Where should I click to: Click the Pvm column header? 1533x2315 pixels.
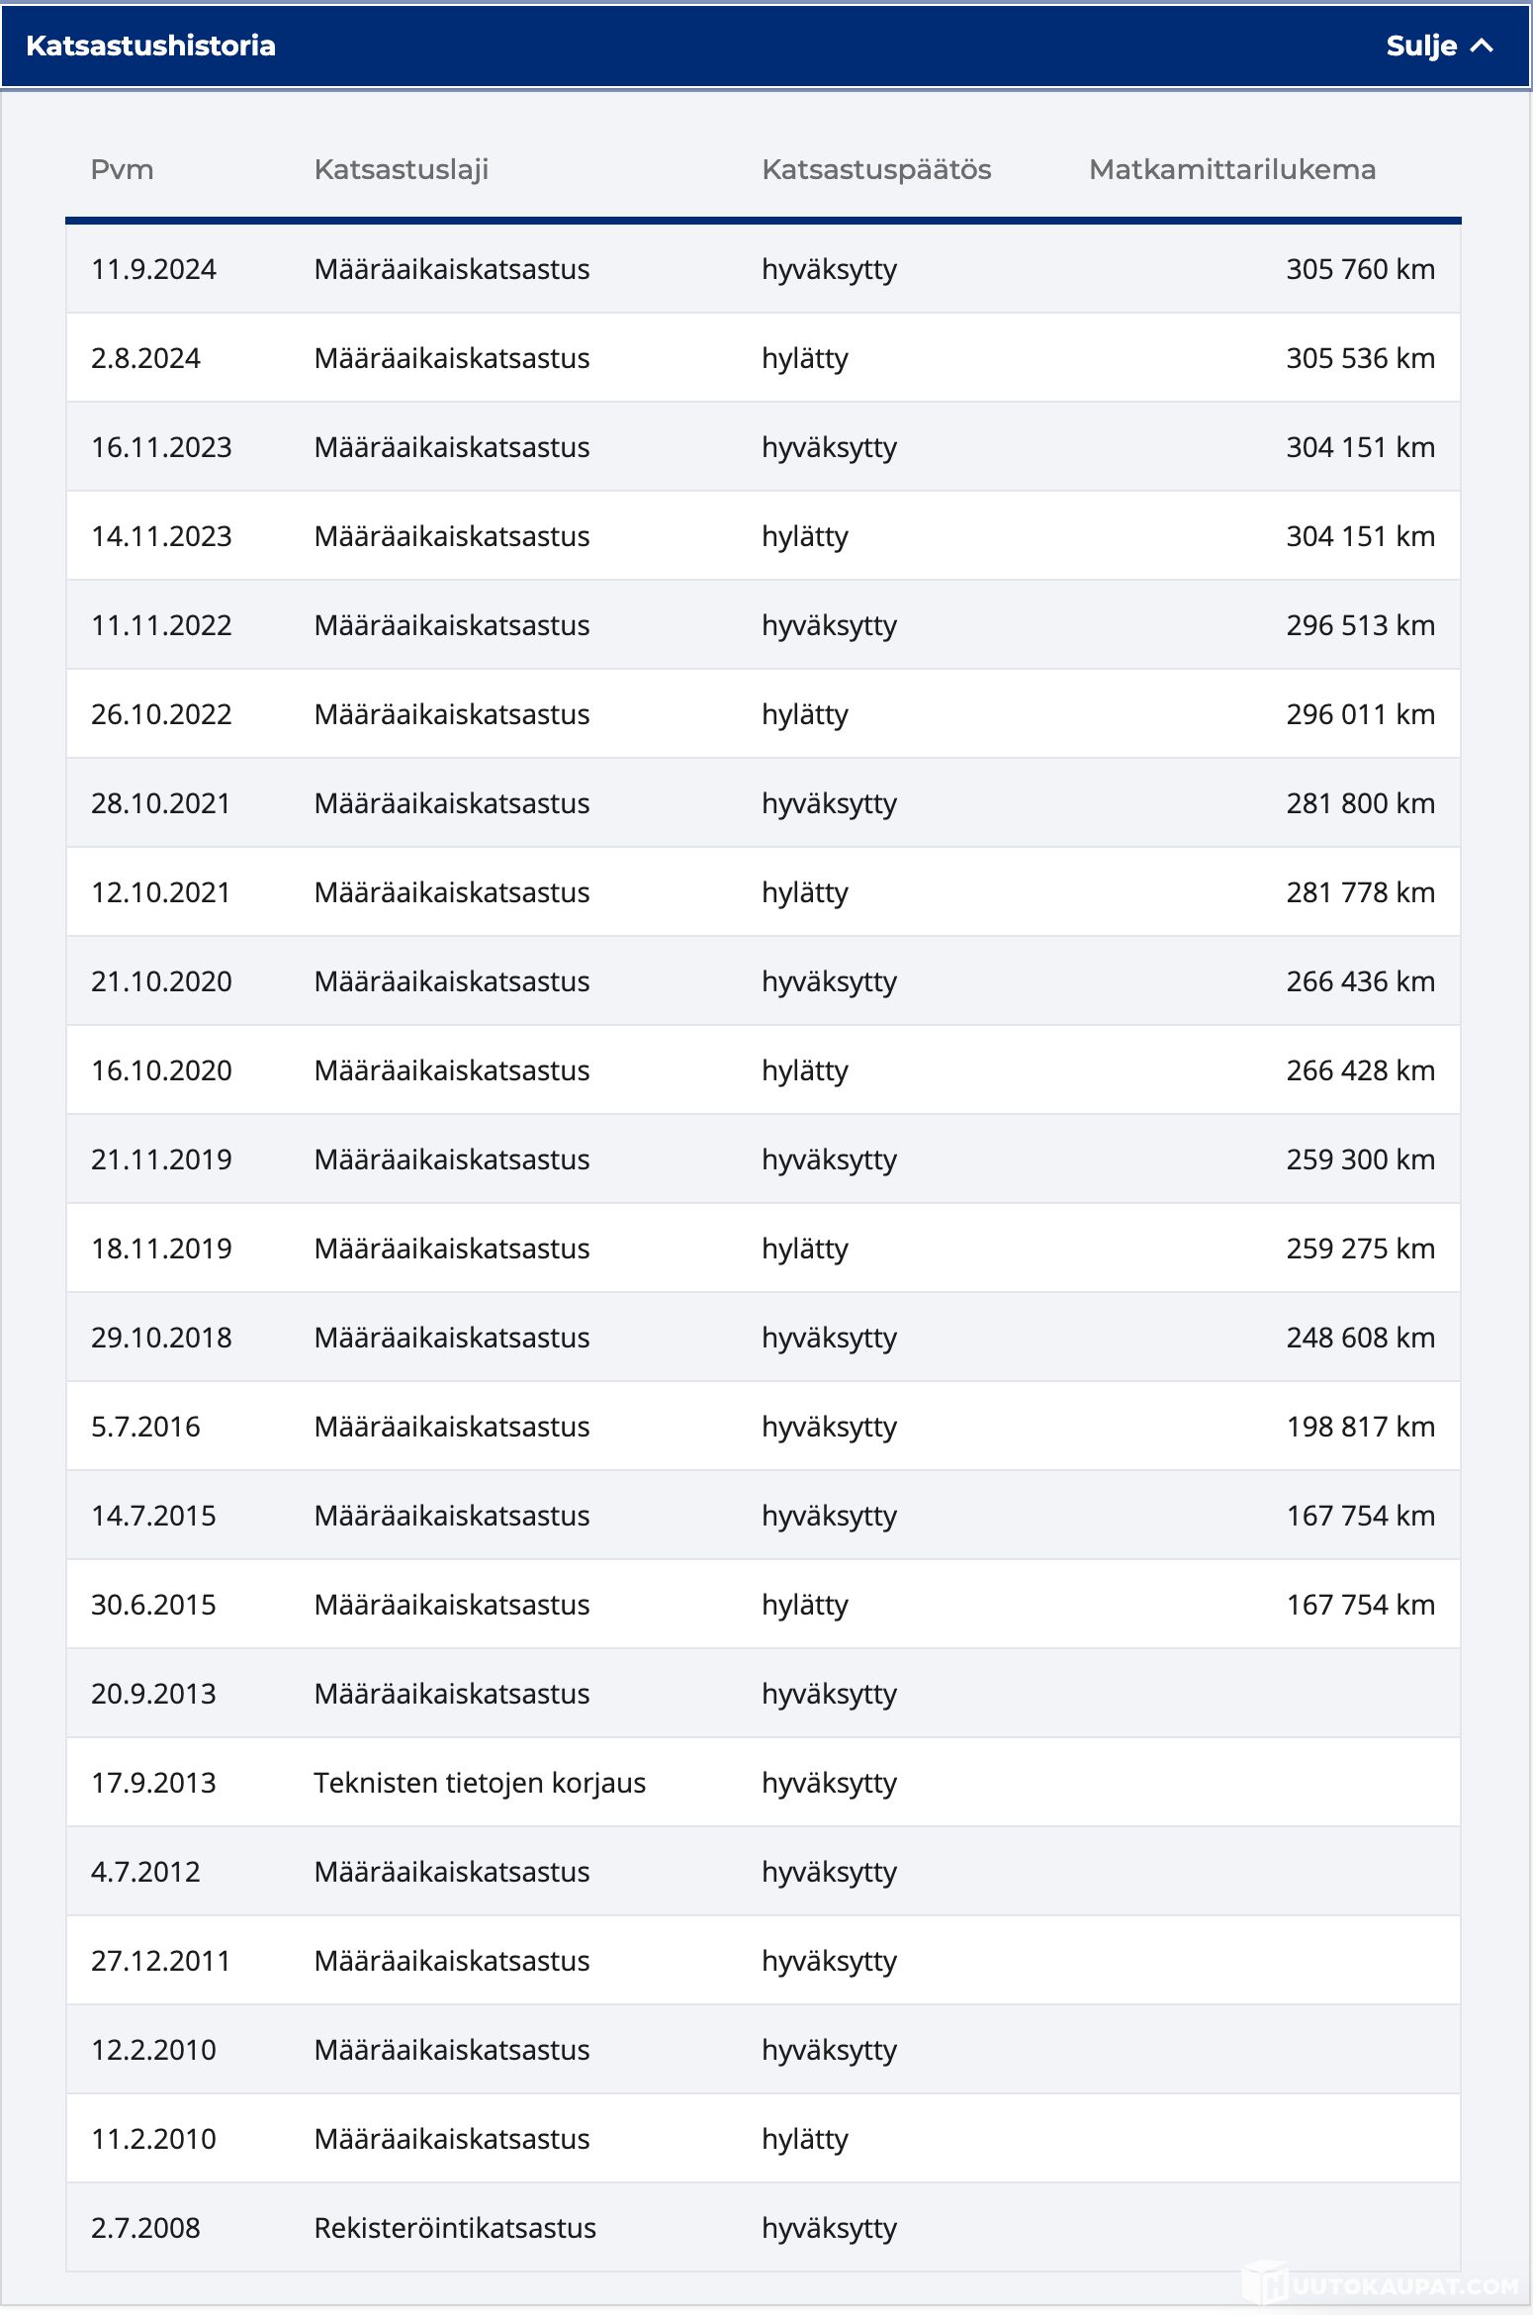coord(122,169)
